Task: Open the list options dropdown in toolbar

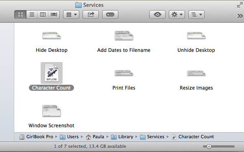Action: pyautogui.click(x=196, y=15)
